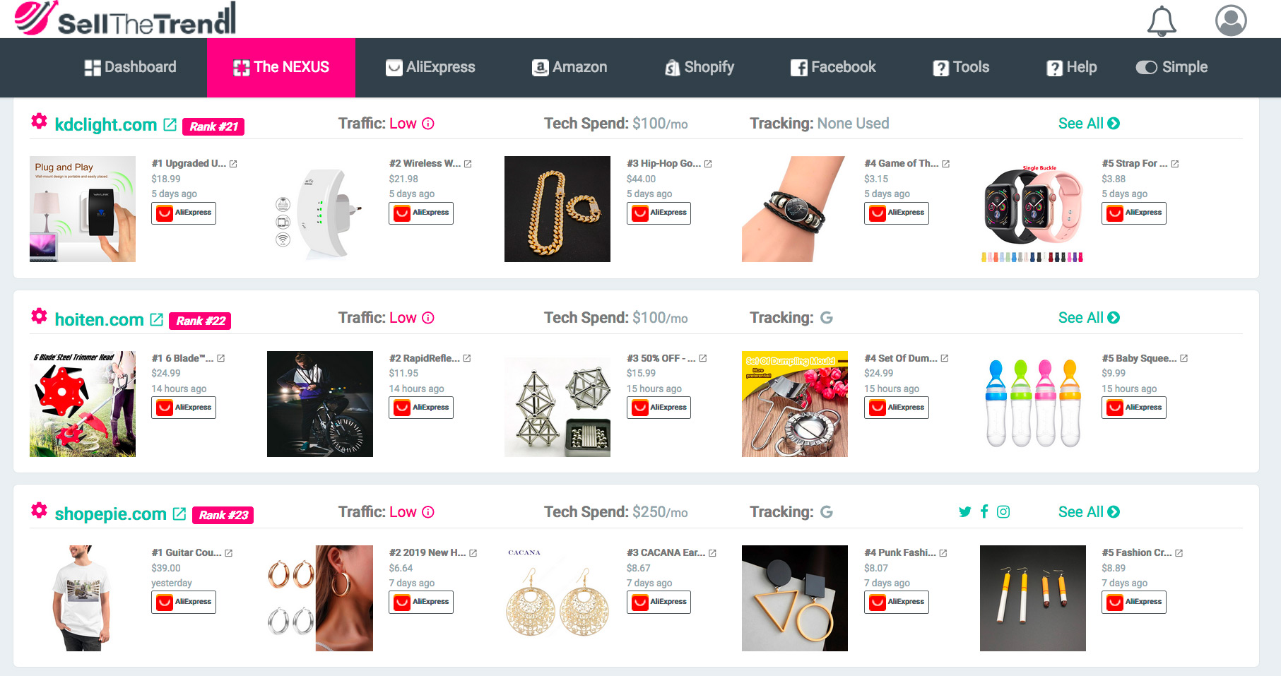Image resolution: width=1281 pixels, height=676 pixels.
Task: Toggle the Simple mode switch
Action: click(x=1146, y=67)
